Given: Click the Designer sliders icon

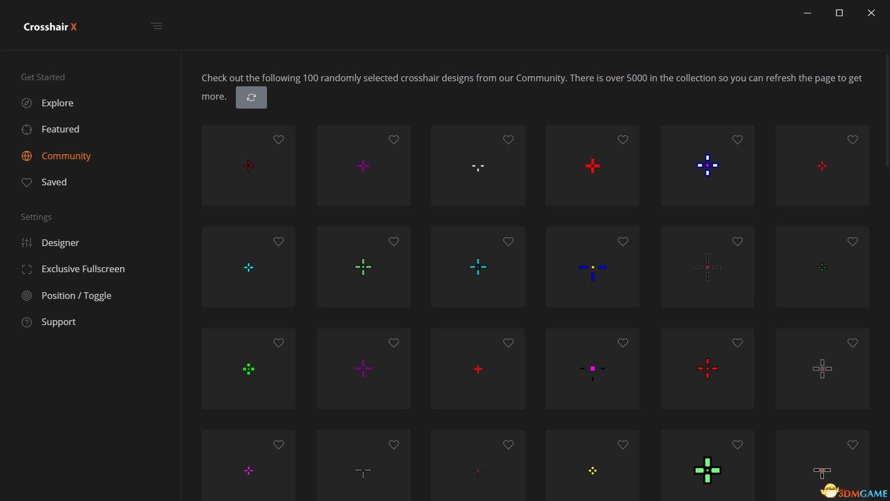Looking at the screenshot, I should point(27,243).
